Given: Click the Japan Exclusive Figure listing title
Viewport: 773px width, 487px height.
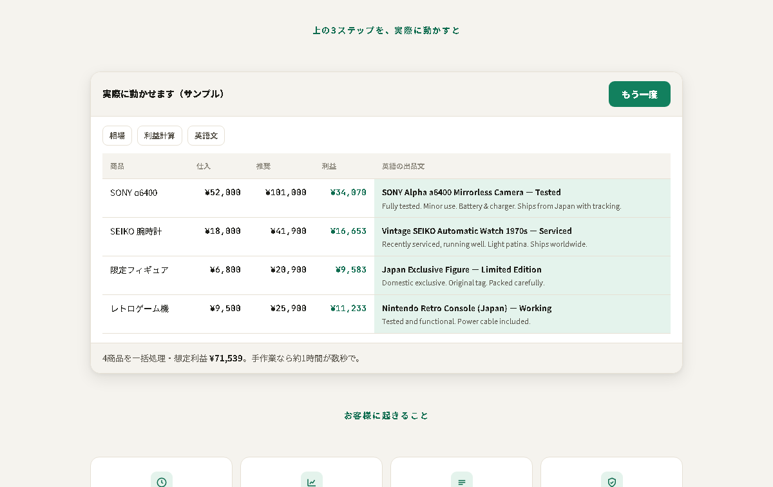Looking at the screenshot, I should [x=462, y=270].
